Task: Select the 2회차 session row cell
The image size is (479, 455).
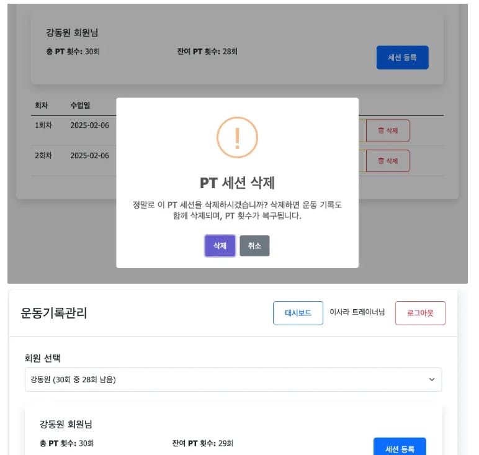Action: click(x=43, y=155)
